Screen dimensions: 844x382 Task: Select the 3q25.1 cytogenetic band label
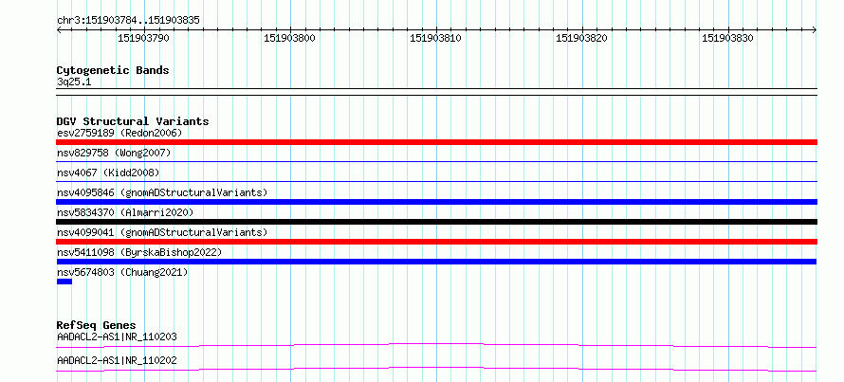(73, 82)
